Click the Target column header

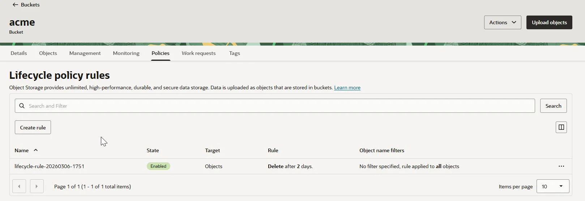213,150
